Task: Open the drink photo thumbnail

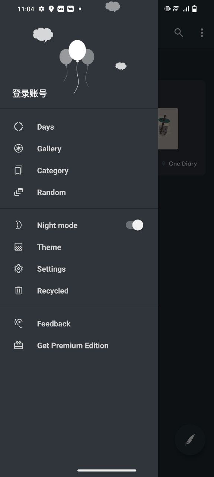Action: coord(168,129)
